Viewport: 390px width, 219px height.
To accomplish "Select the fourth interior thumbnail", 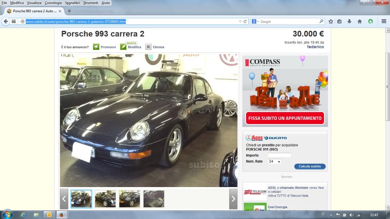I will [x=154, y=199].
